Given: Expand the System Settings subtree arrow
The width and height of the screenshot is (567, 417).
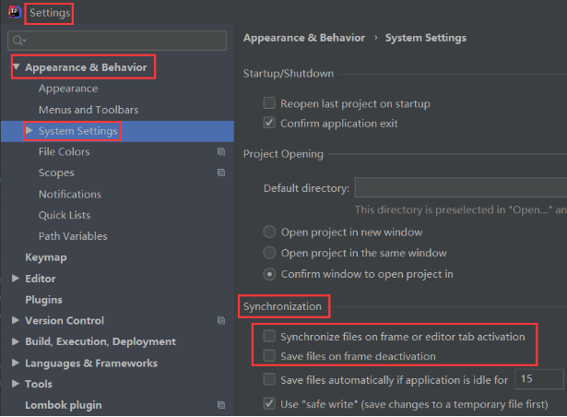Looking at the screenshot, I should [30, 130].
